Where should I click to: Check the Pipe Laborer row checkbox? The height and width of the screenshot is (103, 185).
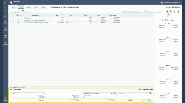click(13, 18)
